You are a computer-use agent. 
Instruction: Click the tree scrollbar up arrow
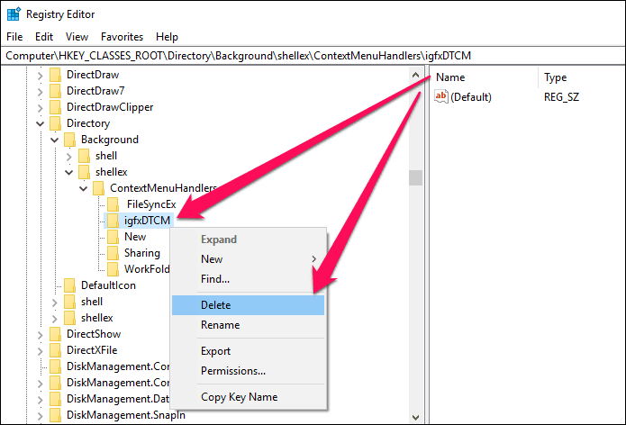coord(415,75)
